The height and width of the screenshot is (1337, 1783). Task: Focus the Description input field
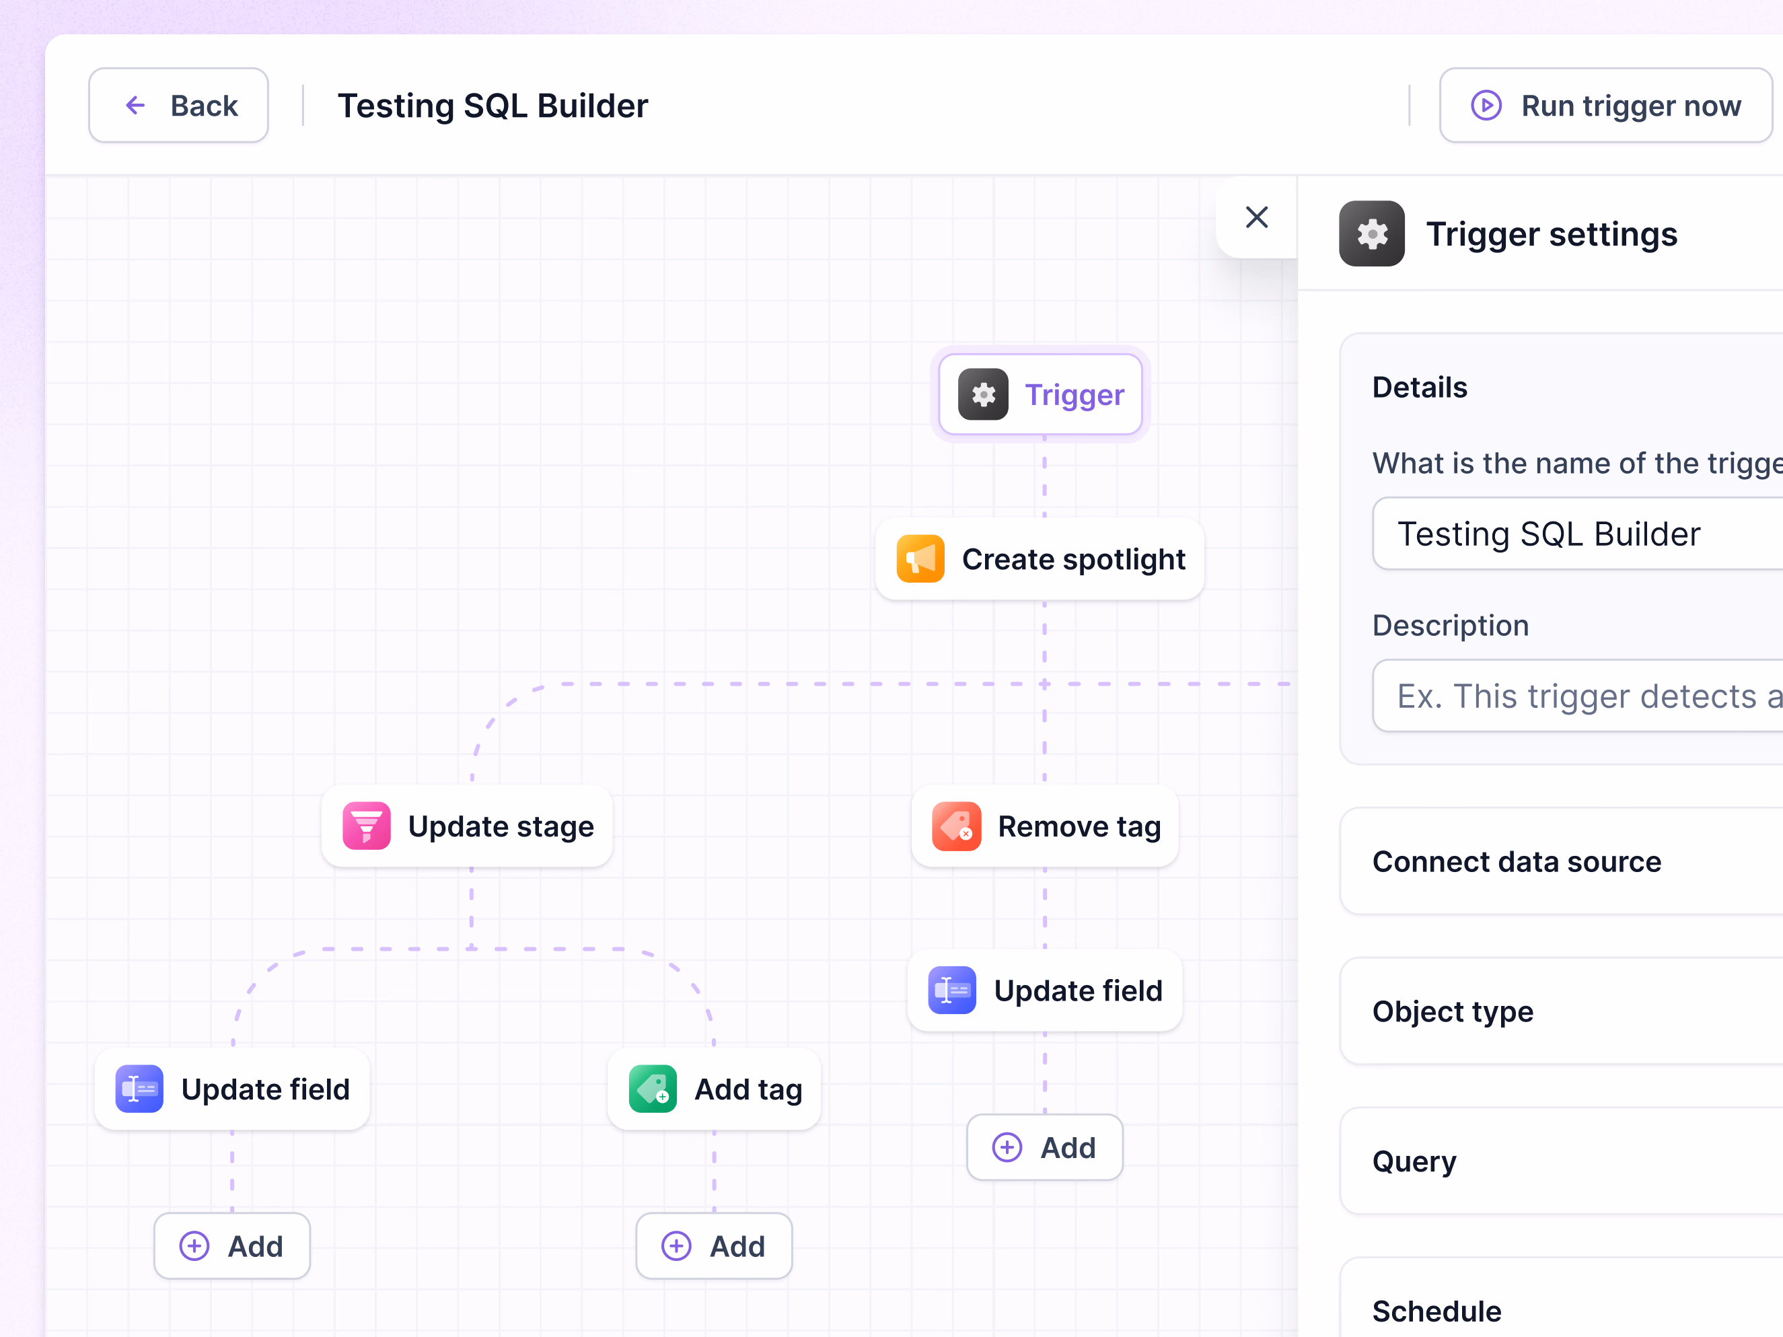pyautogui.click(x=1578, y=696)
